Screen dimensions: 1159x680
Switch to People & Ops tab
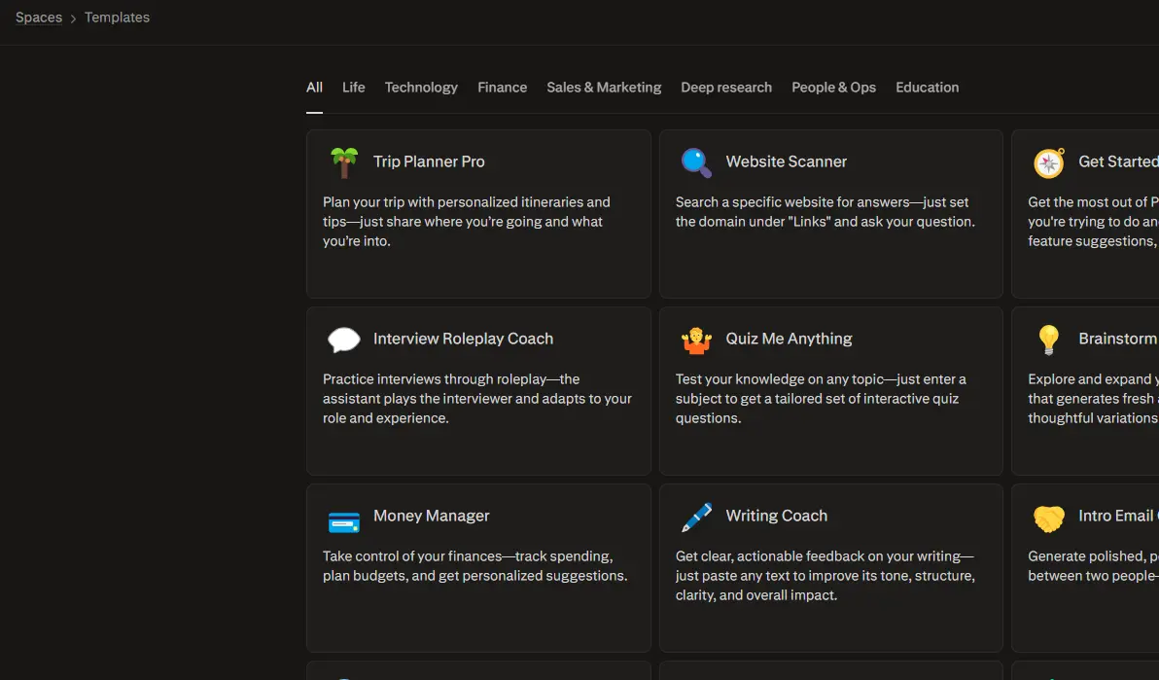click(x=834, y=88)
